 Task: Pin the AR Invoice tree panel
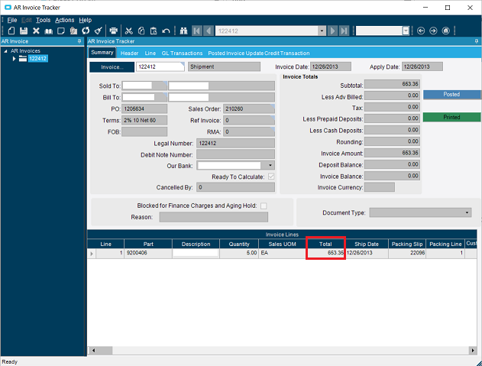pyautogui.click(x=79, y=41)
